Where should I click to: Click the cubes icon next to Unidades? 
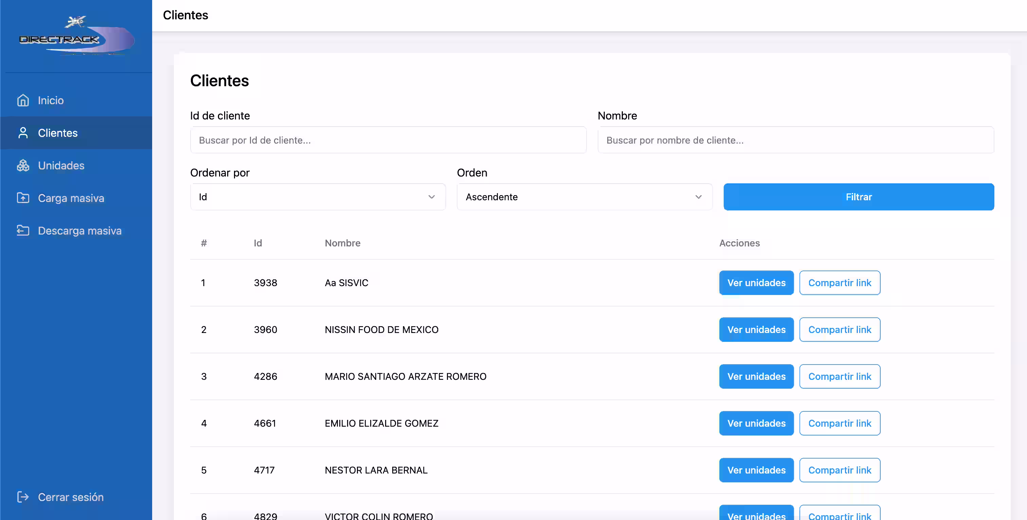(x=23, y=166)
